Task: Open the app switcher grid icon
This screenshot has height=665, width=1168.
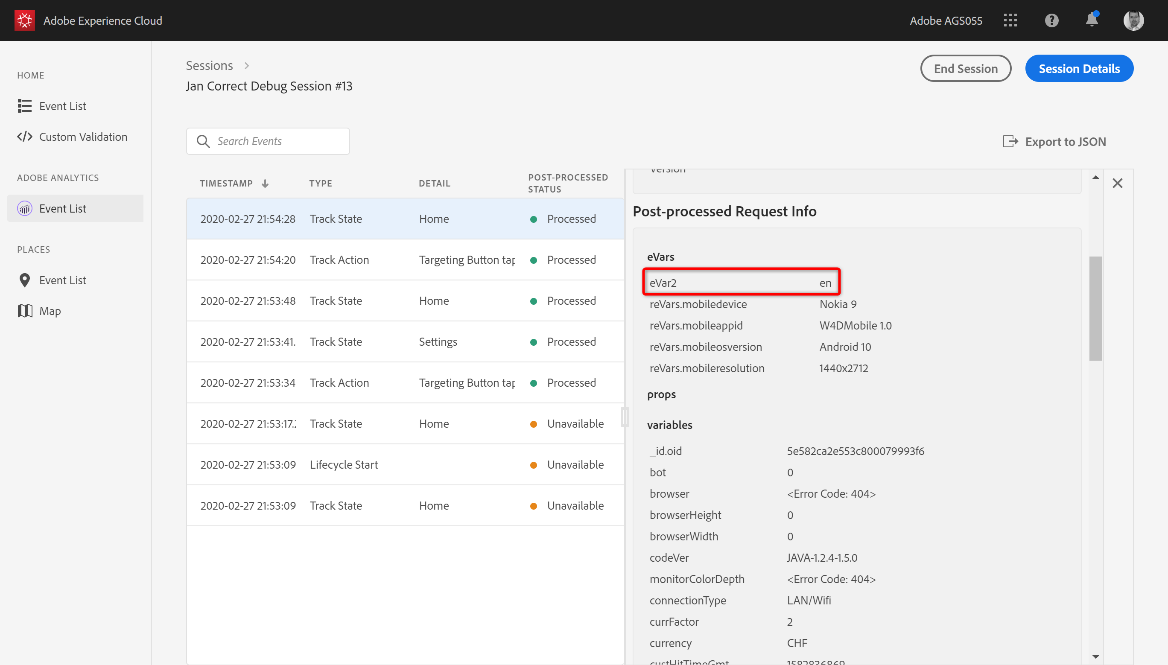Action: pos(1010,20)
